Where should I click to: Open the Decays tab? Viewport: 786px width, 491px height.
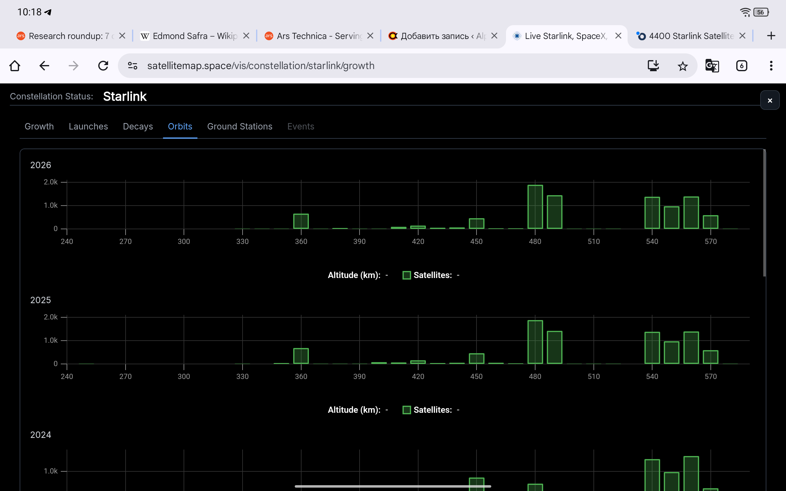(138, 126)
